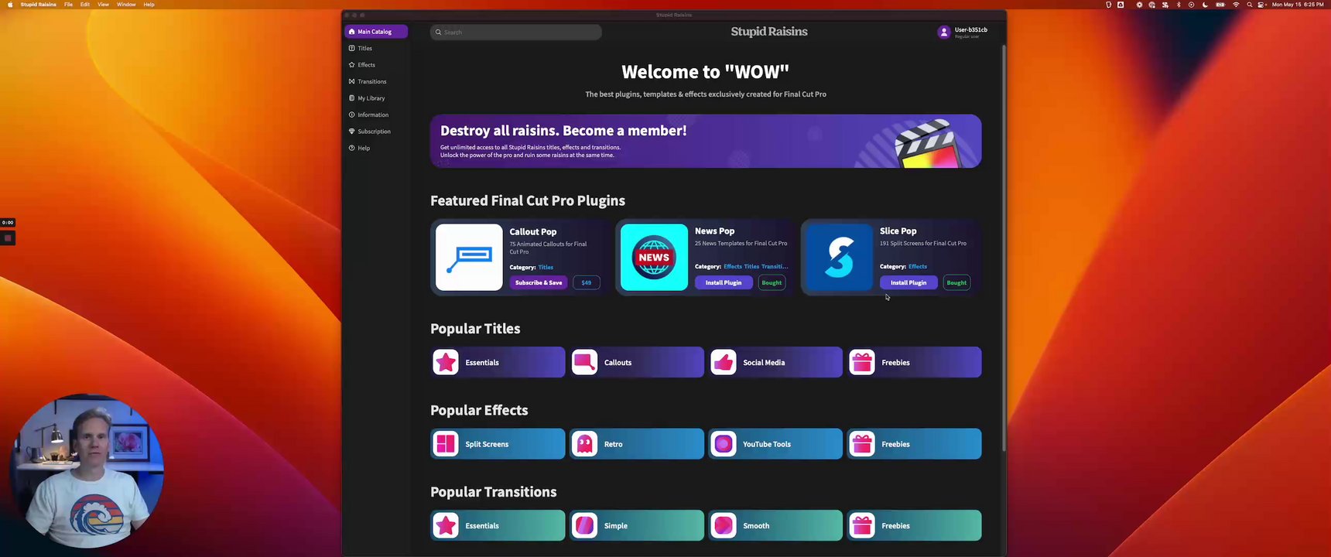Click the search magnifier icon

(438, 32)
